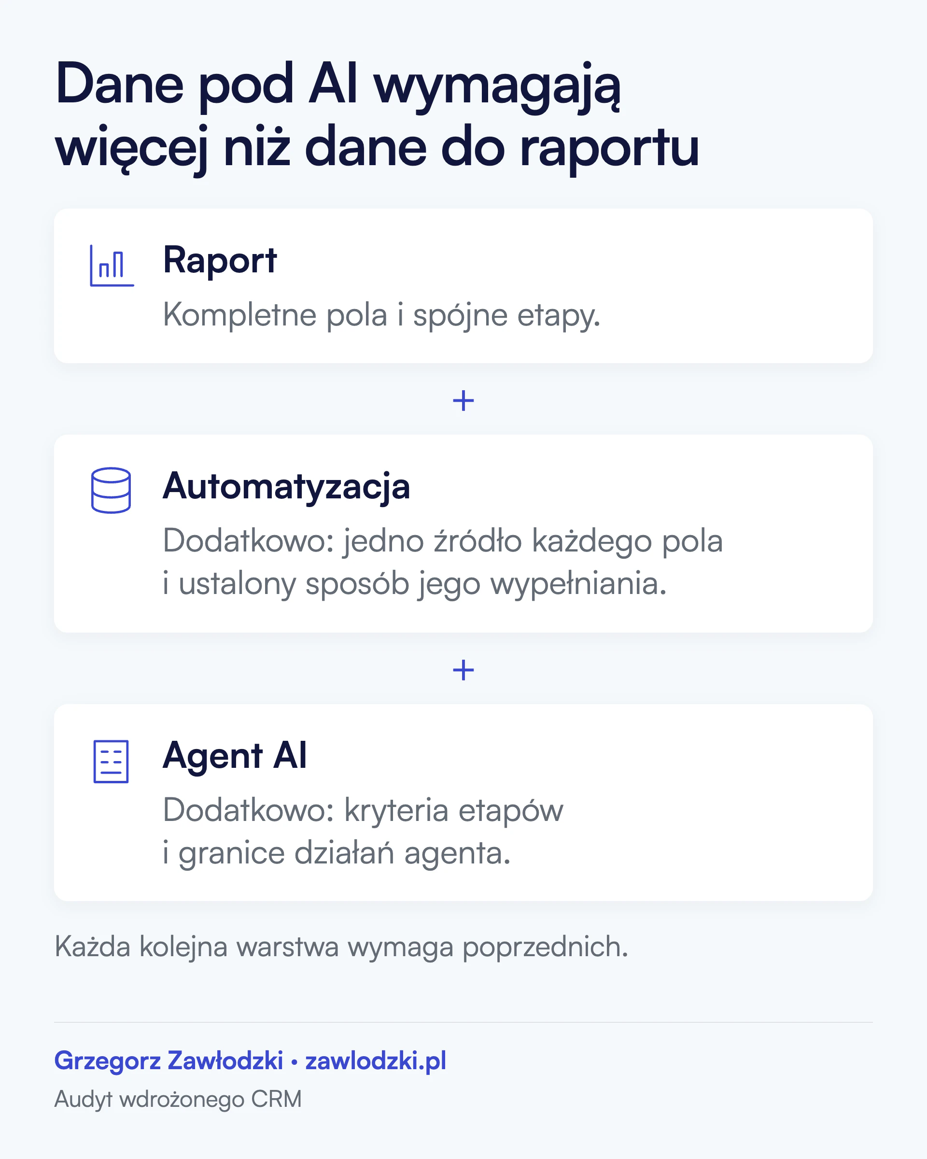Select the Raport card heading
The width and height of the screenshot is (927, 1159).
[x=220, y=261]
